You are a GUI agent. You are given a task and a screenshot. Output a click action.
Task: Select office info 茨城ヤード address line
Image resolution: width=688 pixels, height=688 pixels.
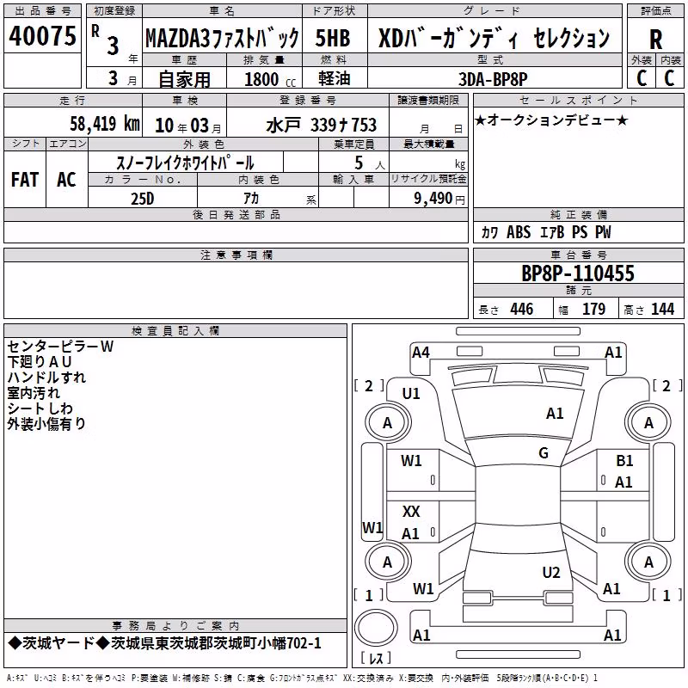[164, 643]
